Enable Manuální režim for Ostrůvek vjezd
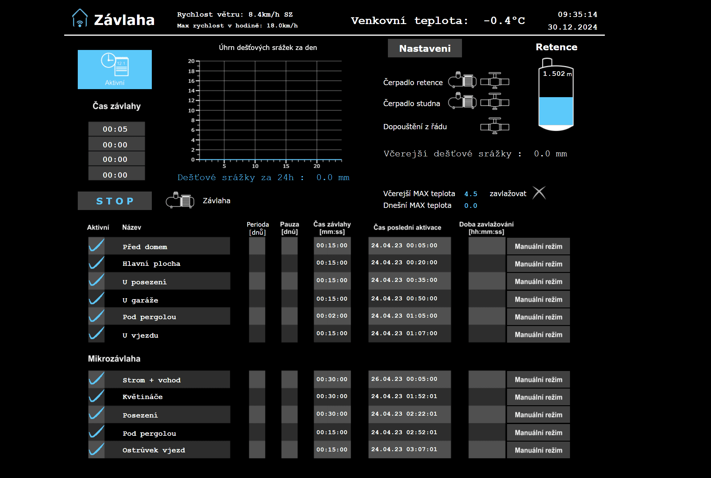Viewport: 711px width, 478px height. 538,450
